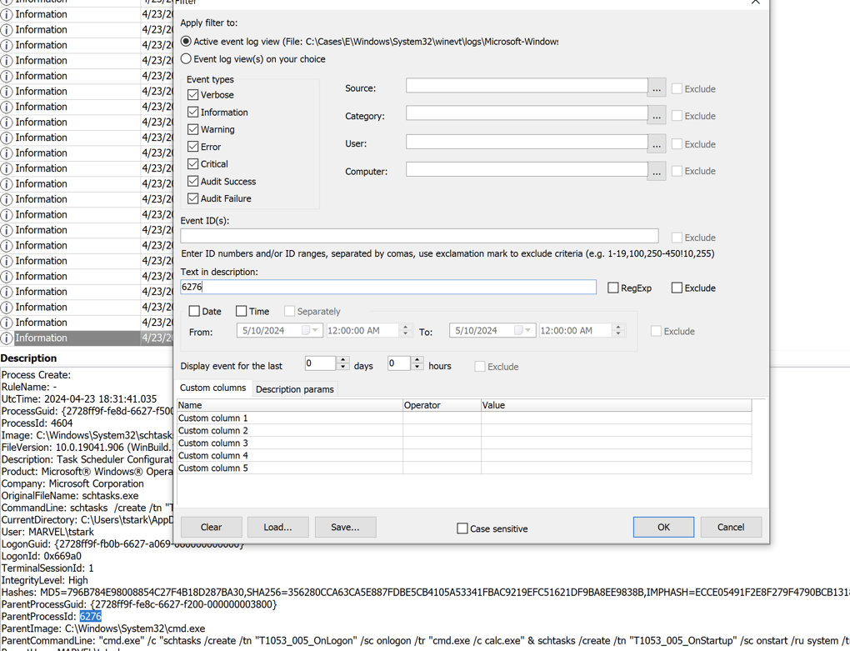Click the Name column header
Viewport: 850px width, 651px height.
click(x=290, y=405)
